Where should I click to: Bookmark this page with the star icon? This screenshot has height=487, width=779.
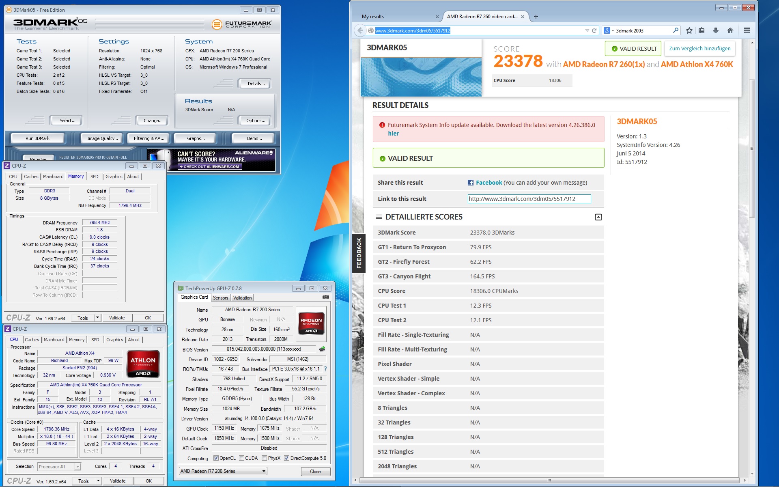pos(689,30)
